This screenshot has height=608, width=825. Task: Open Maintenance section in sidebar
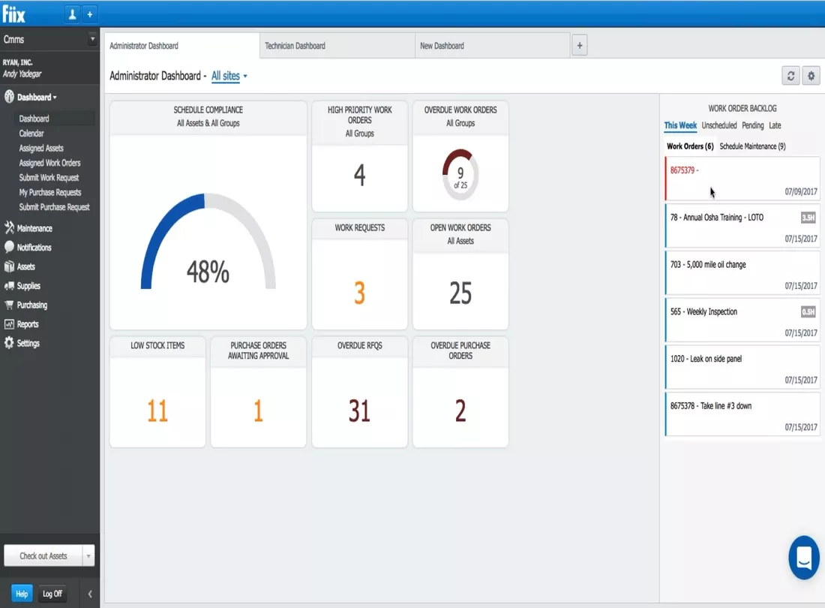pyautogui.click(x=34, y=228)
